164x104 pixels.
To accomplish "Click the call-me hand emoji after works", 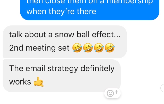I will (39, 82).
